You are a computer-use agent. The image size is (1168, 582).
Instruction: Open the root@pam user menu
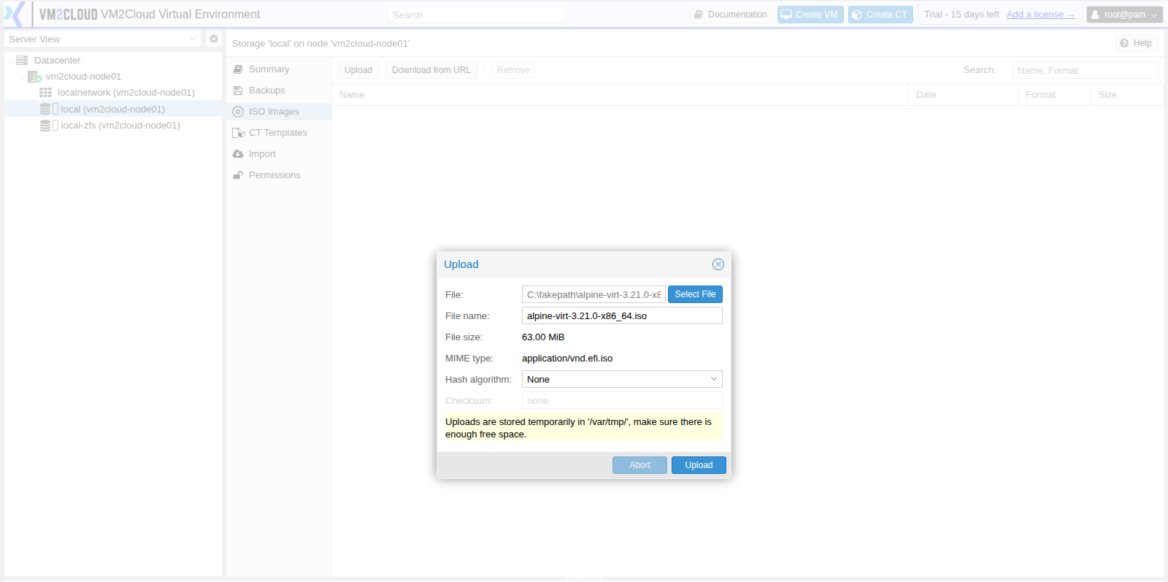coord(1124,15)
